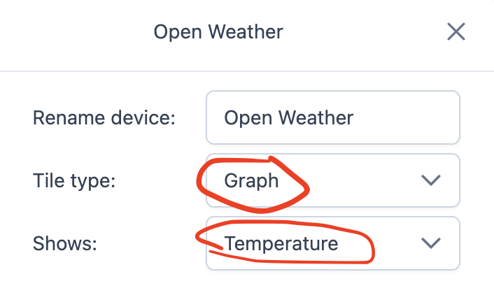
Task: Click the blank header area left of the title
Action: click(70, 31)
